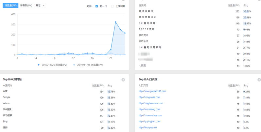The height and width of the screenshot is (132, 261).
Task: Click the 来源网站 column header
Action: tap(7, 86)
